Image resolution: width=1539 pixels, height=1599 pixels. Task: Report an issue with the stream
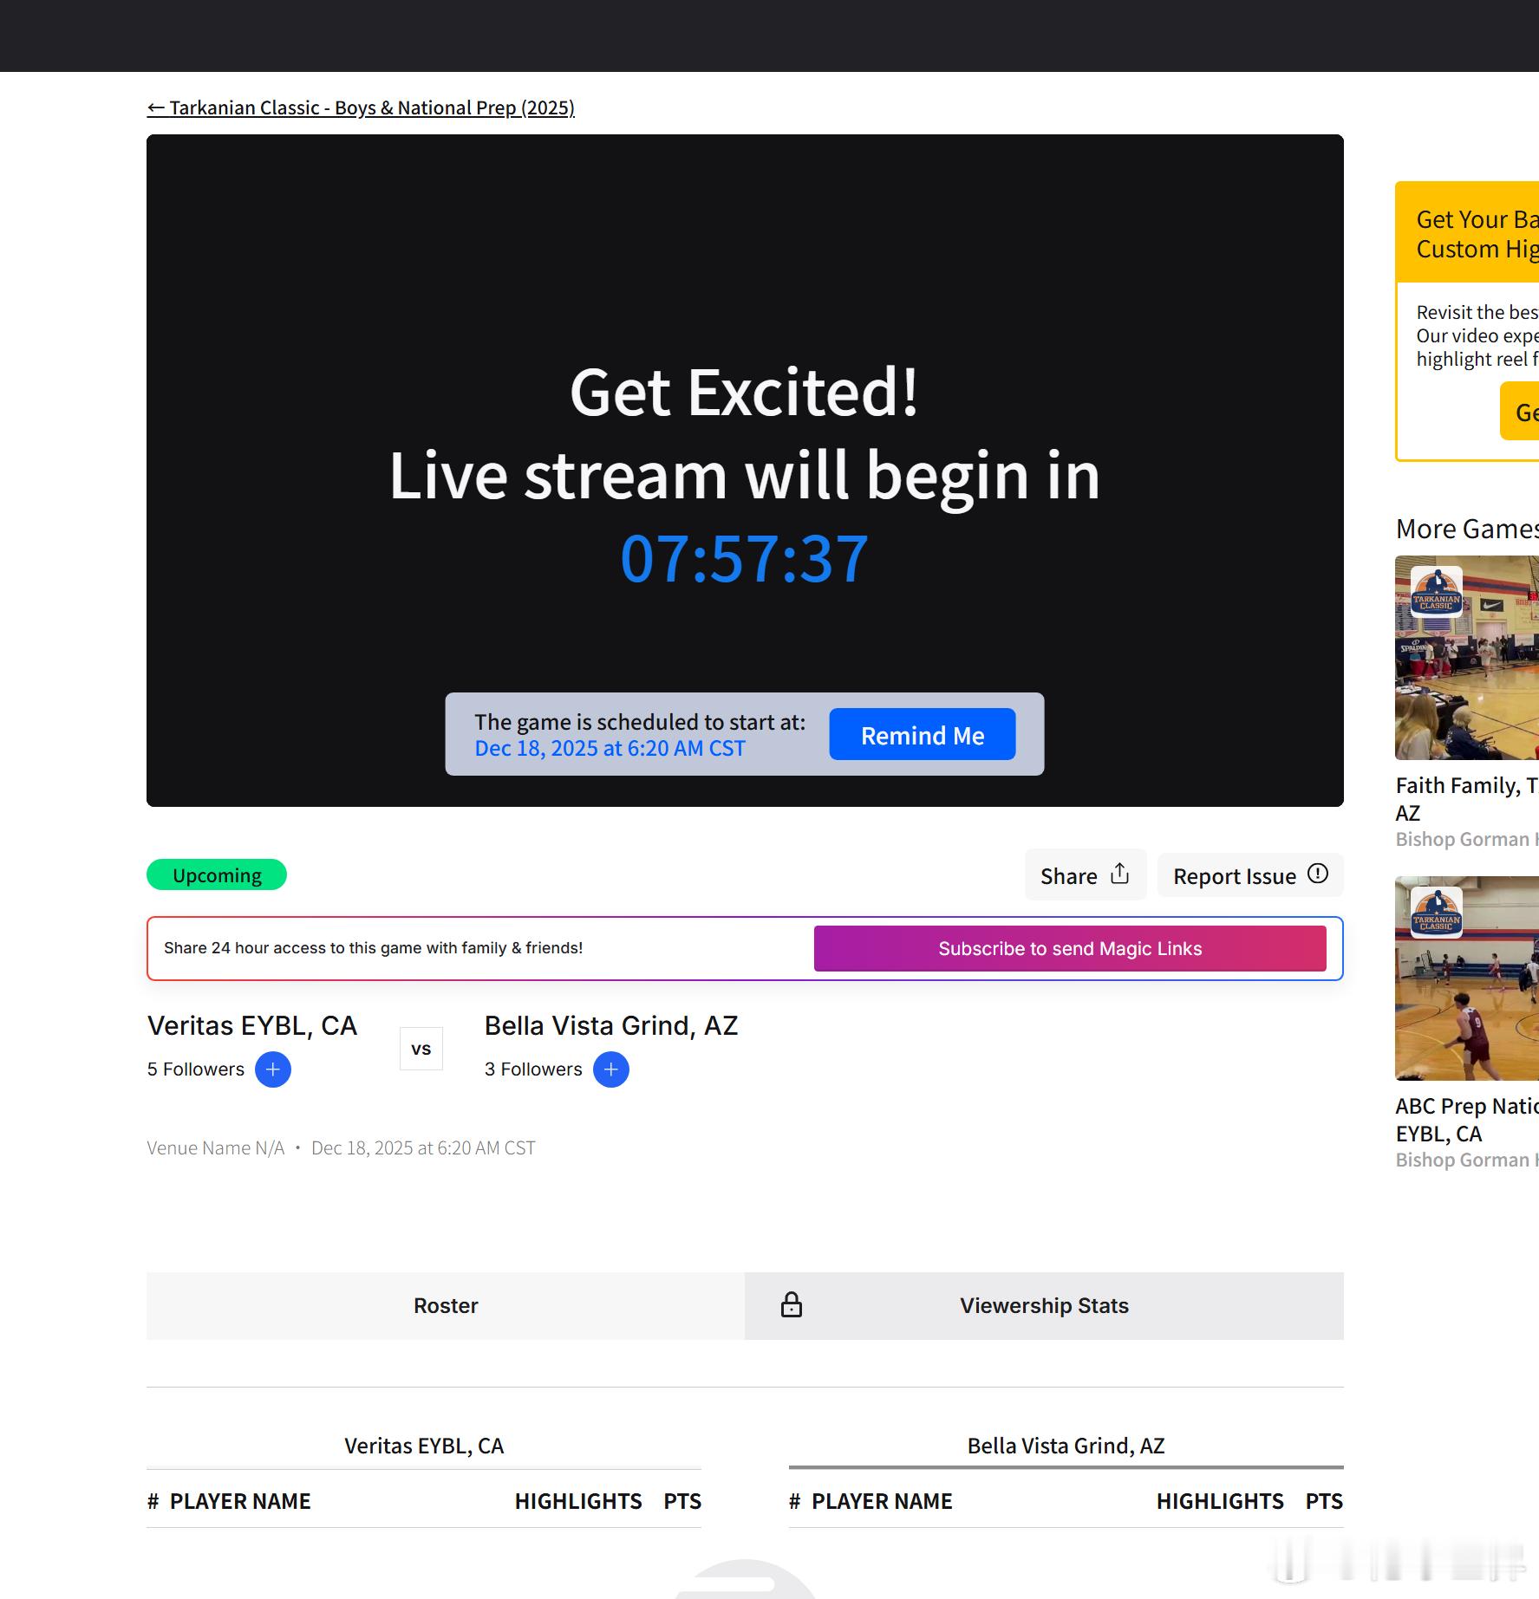[1250, 875]
